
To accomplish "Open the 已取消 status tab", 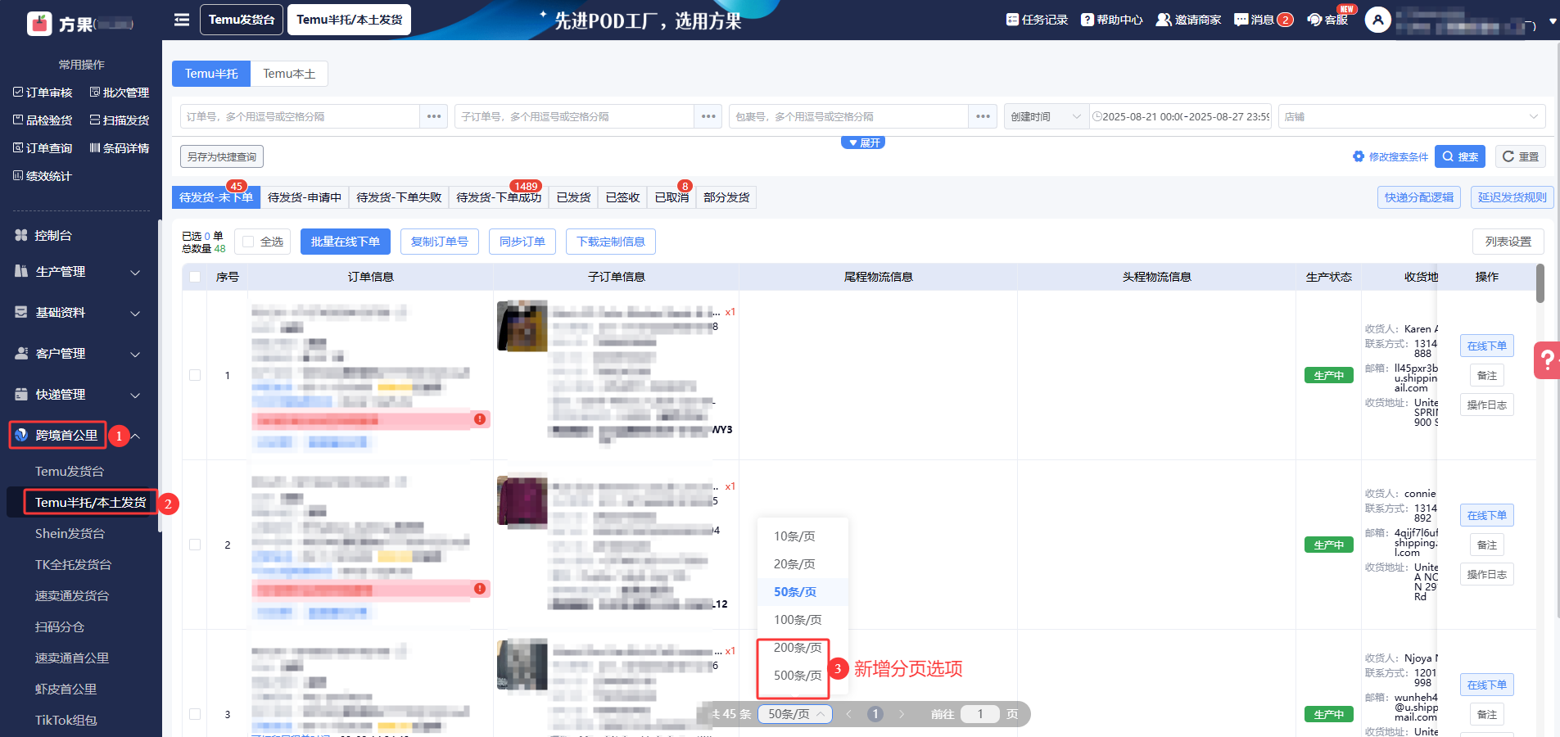I will pos(671,197).
